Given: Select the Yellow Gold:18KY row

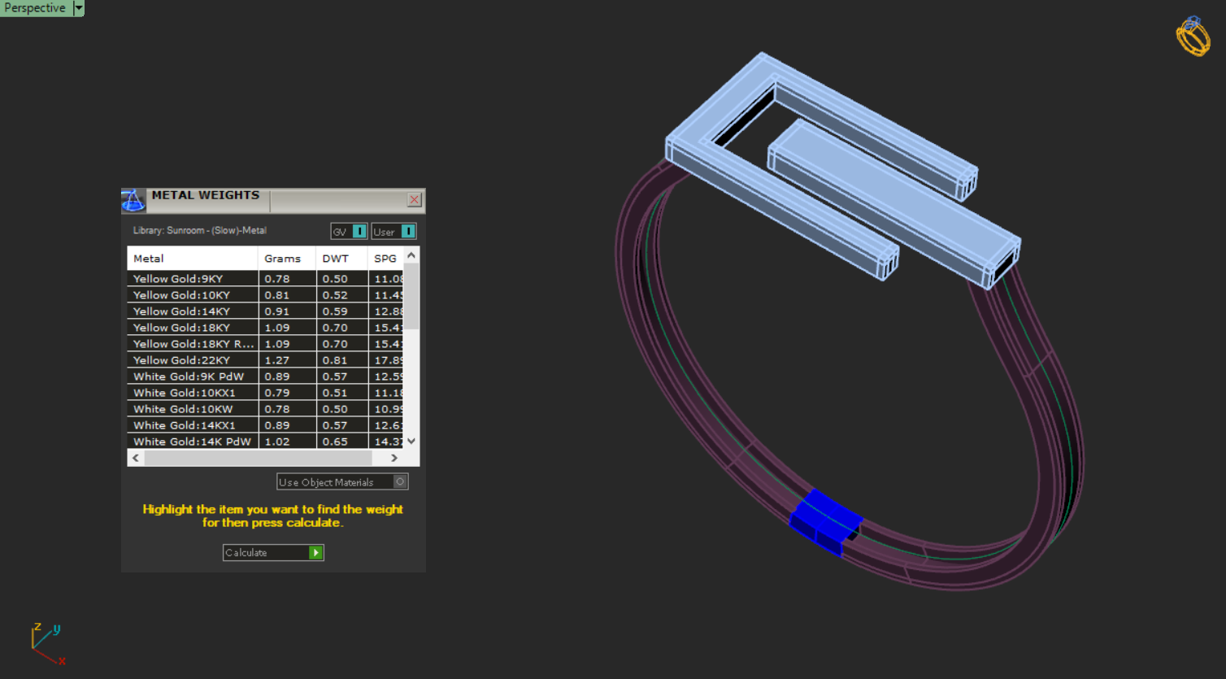Looking at the screenshot, I should [192, 328].
